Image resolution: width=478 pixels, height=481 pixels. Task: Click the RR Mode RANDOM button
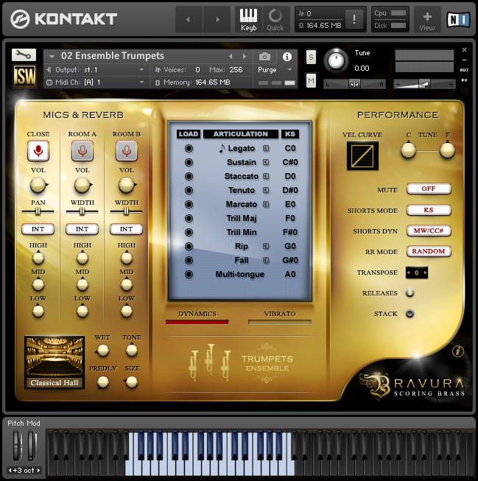pyautogui.click(x=429, y=251)
